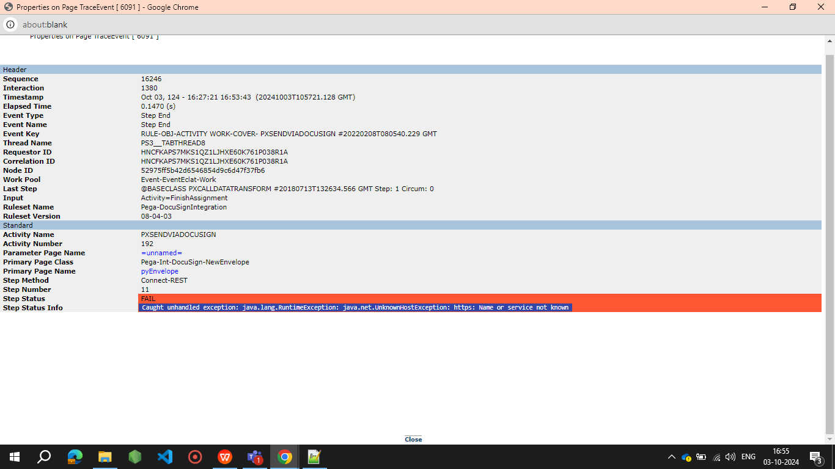Adjust volume via the speaker tray icon
Image resolution: width=835 pixels, height=469 pixels.
pos(730,457)
